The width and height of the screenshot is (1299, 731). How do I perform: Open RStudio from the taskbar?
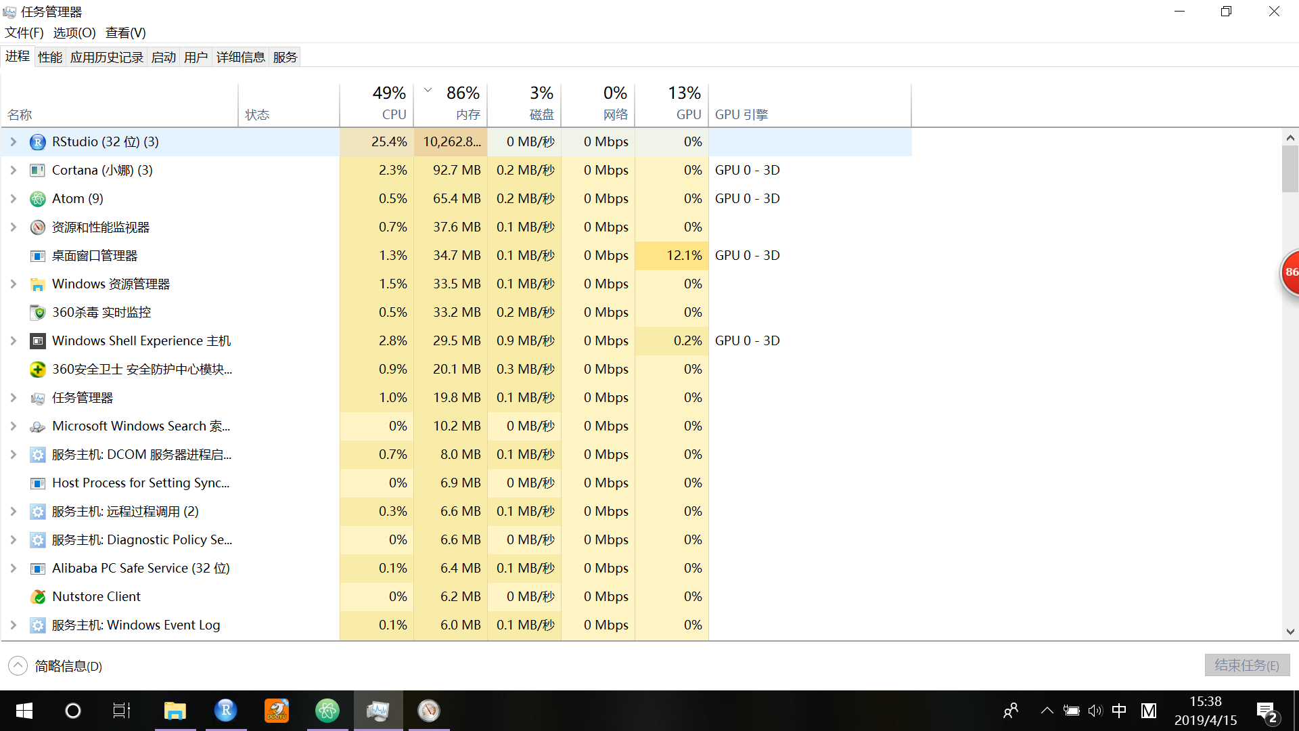pyautogui.click(x=226, y=711)
